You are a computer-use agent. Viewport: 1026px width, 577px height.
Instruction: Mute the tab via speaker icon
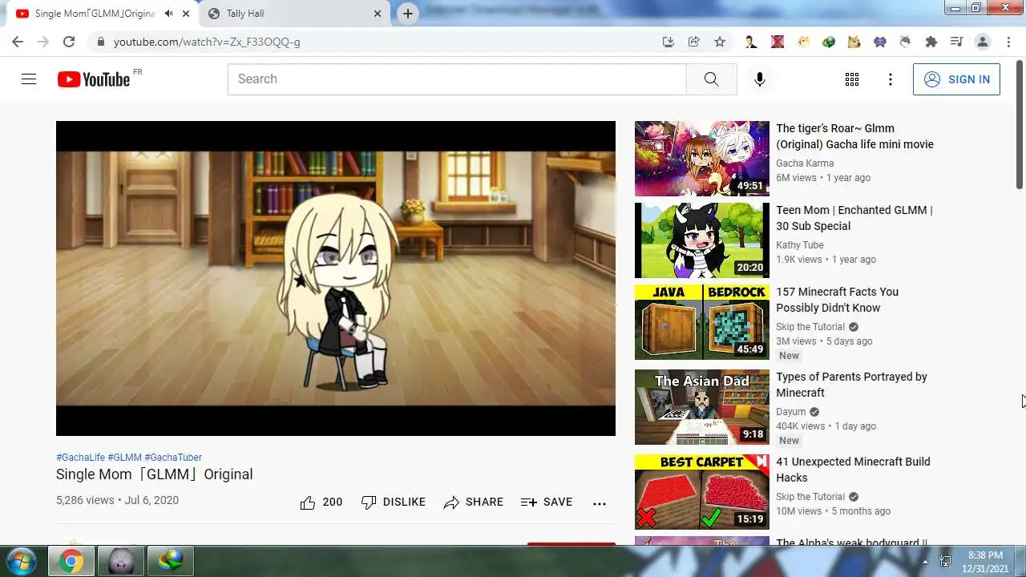click(168, 14)
